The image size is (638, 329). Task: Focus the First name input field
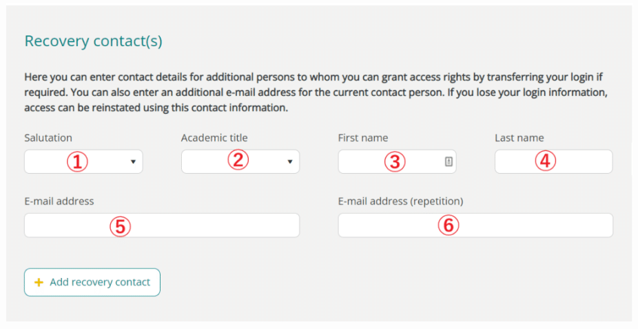pyautogui.click(x=397, y=161)
